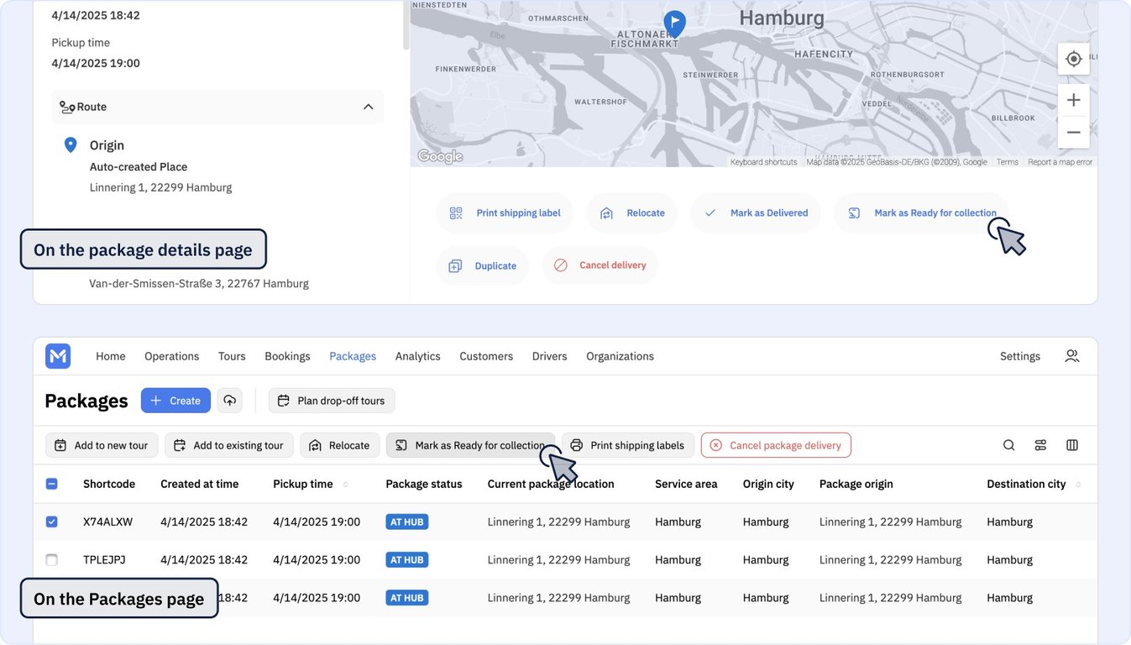Viewport: 1131px width, 645px height.
Task: Sort by Pickup time column arrows
Action: [345, 485]
